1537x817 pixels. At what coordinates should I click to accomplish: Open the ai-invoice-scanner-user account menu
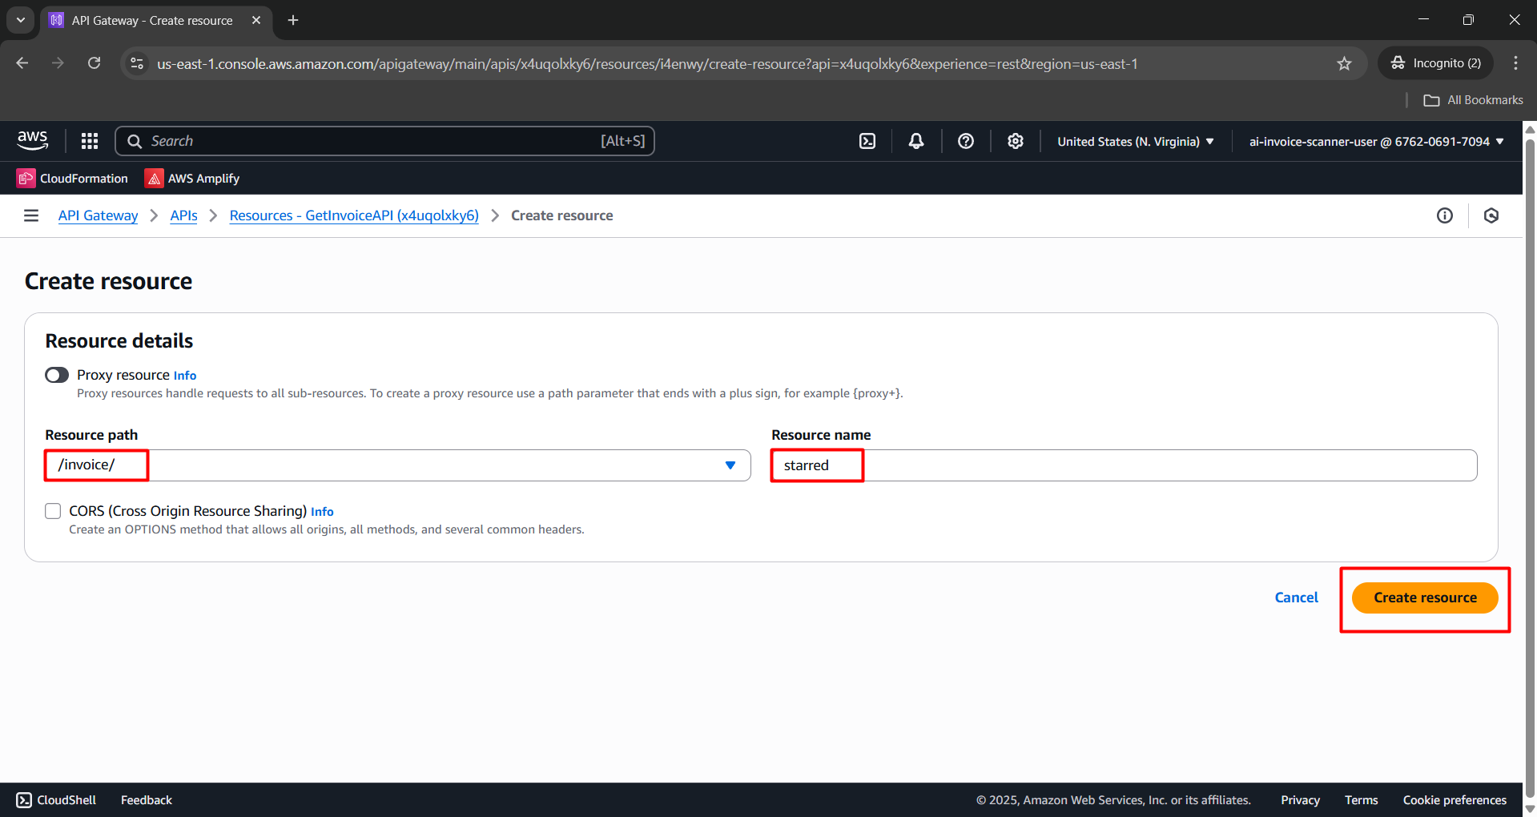[x=1374, y=141]
